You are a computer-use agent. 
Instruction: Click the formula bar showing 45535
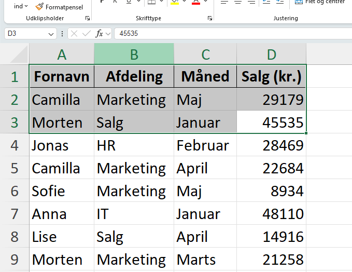(x=228, y=34)
